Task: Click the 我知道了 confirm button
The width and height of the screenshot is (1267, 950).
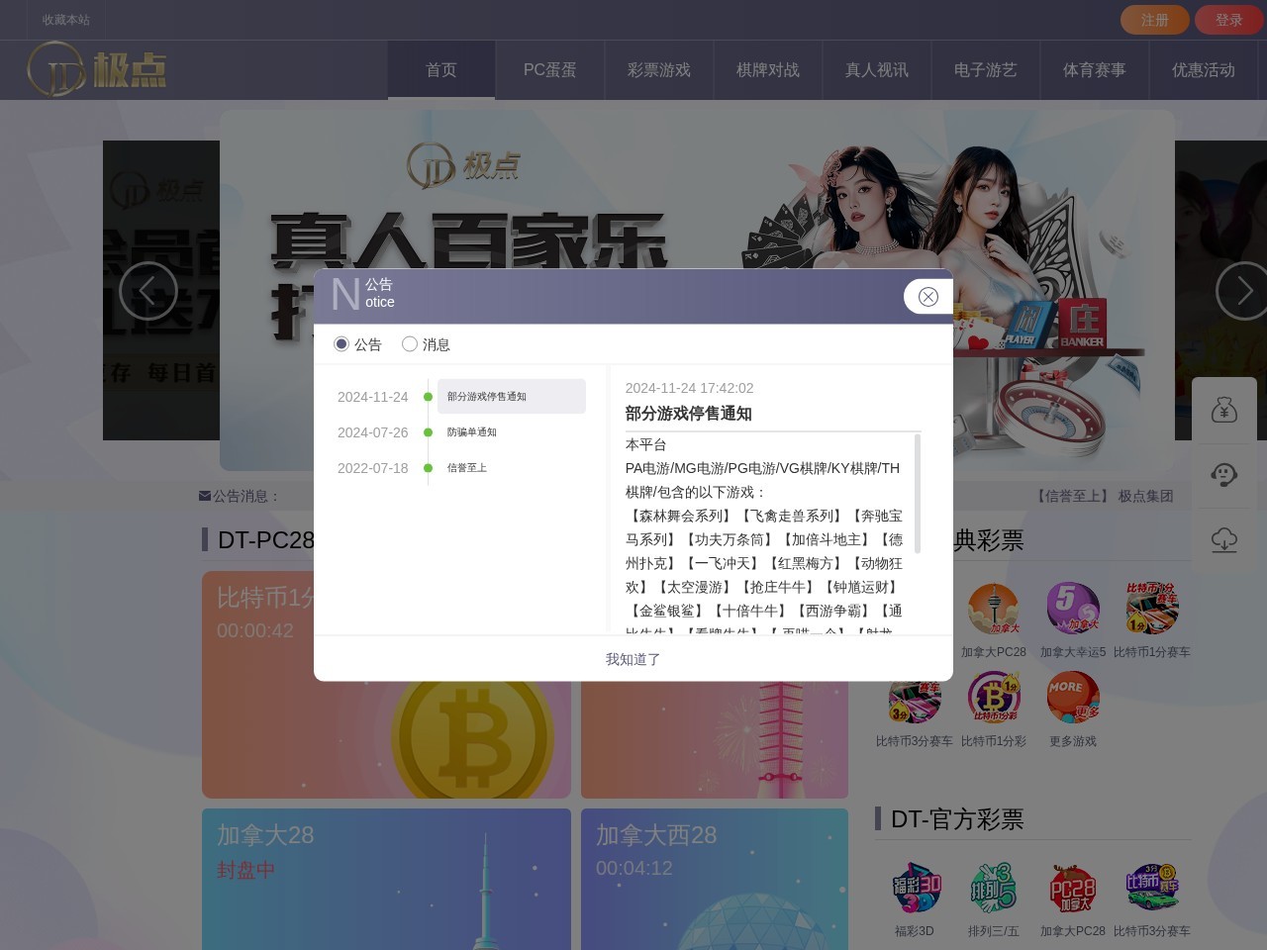Action: (633, 659)
